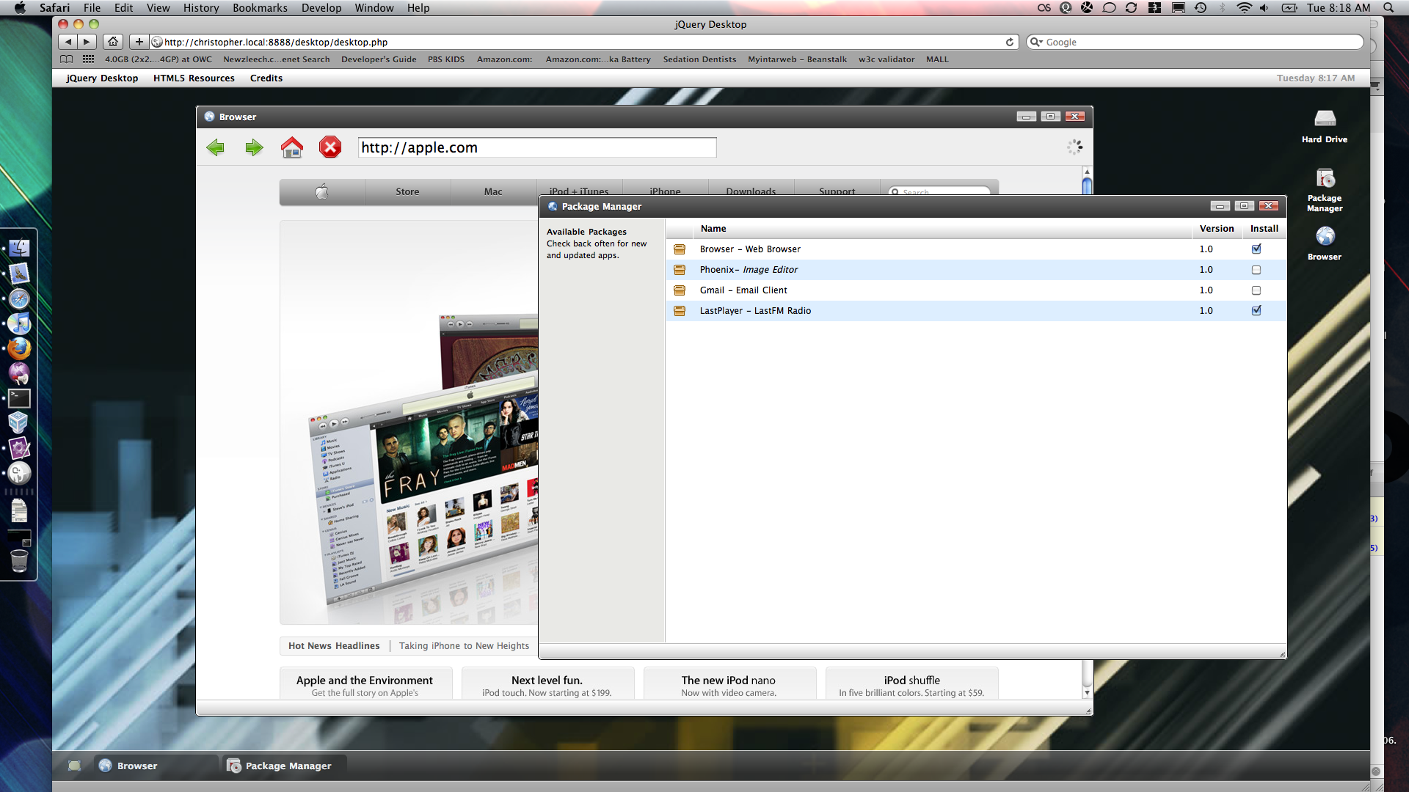This screenshot has height=792, width=1409.
Task: Uncheck install for LastPlayer – LastFM Radio
Action: (x=1256, y=311)
